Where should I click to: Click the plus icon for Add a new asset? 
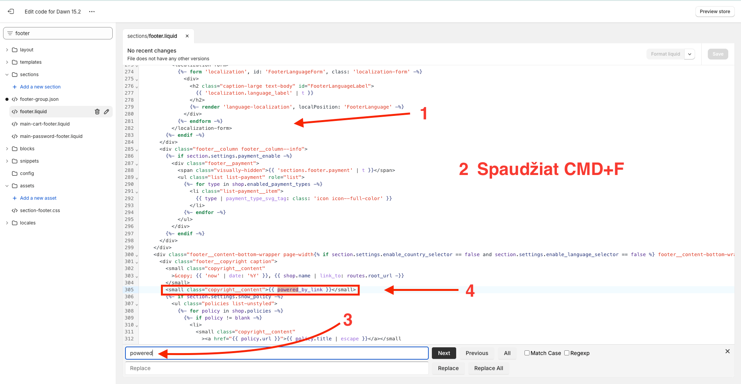[15, 198]
